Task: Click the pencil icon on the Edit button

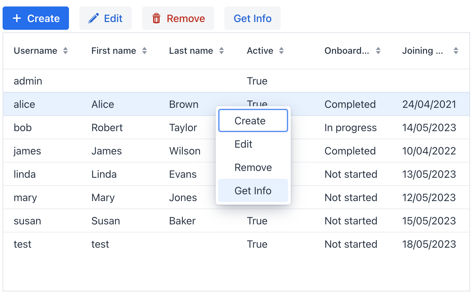Action: (93, 18)
